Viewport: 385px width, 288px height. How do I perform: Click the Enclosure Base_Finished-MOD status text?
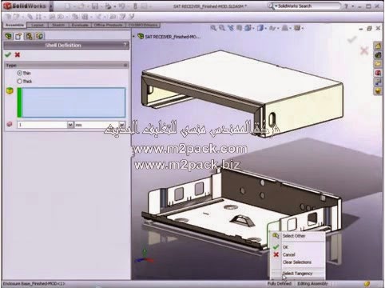(34, 284)
